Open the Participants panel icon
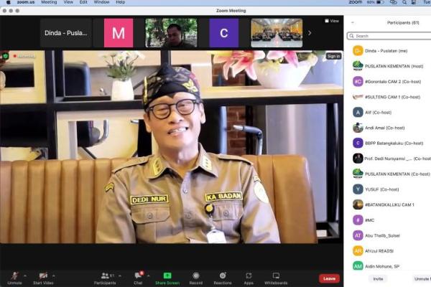 [104, 276]
